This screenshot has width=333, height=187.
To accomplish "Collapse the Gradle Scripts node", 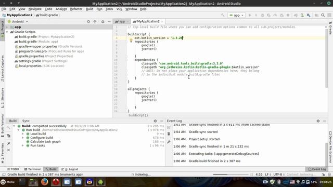I will (x=7, y=32).
